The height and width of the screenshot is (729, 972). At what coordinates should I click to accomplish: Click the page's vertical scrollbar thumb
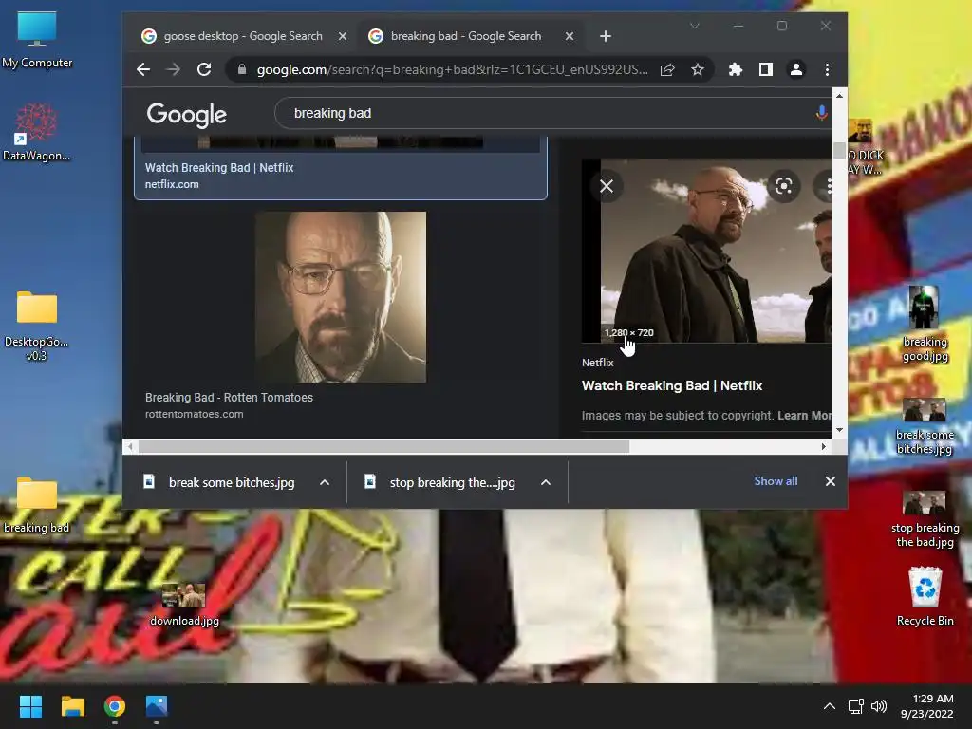[839, 150]
